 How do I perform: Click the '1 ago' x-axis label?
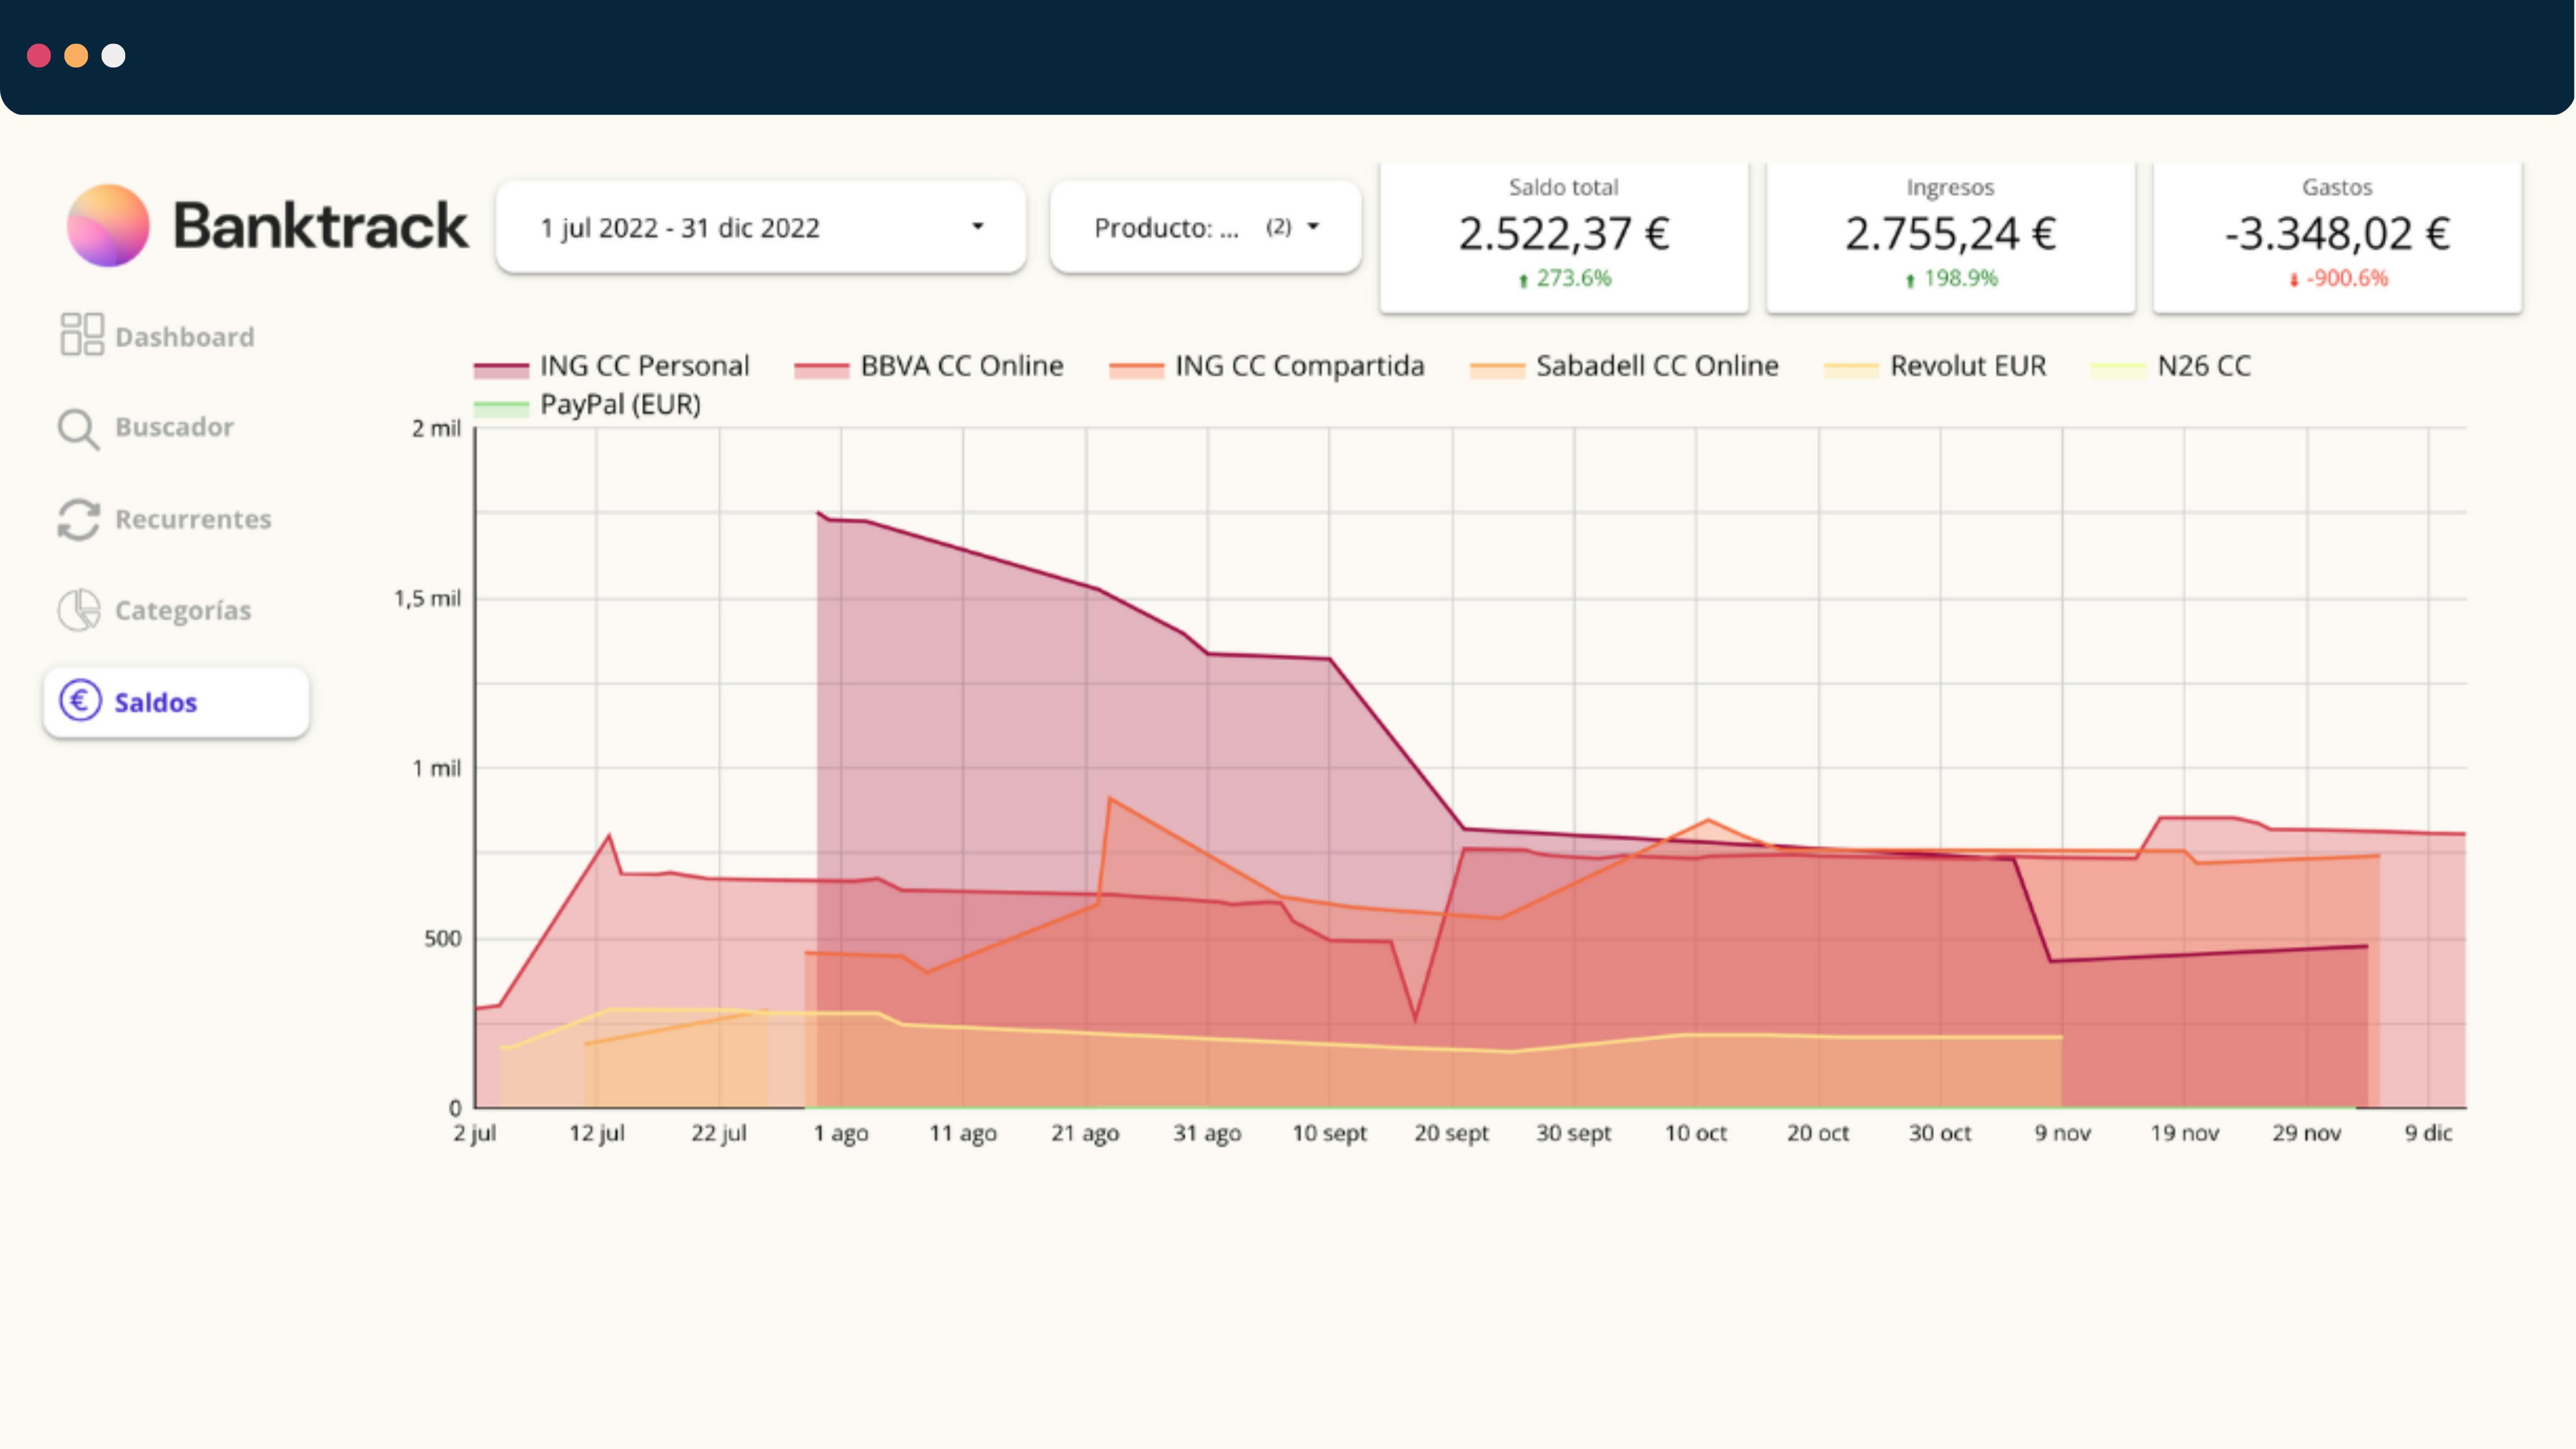(x=841, y=1133)
